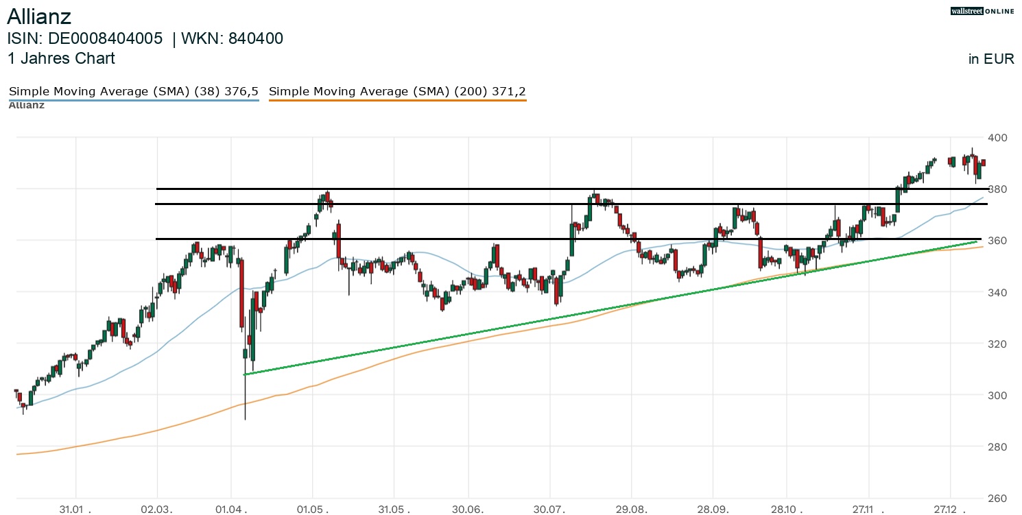
Task: Click the 31.01. date on x-axis
Action: pyautogui.click(x=76, y=510)
